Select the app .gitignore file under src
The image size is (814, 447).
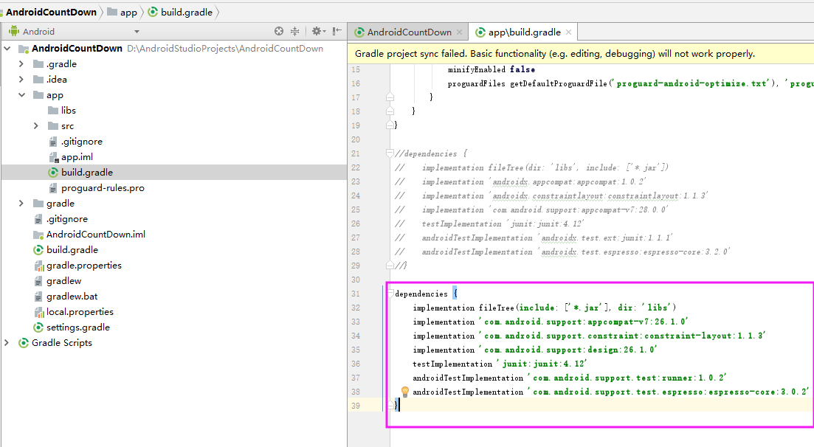(x=81, y=141)
